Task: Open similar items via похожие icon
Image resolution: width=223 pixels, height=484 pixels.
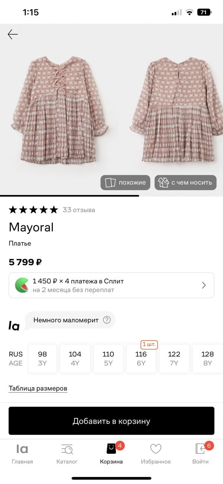Action: point(111,183)
